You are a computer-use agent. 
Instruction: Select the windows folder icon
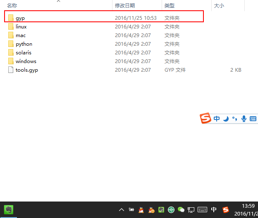click(x=11, y=61)
